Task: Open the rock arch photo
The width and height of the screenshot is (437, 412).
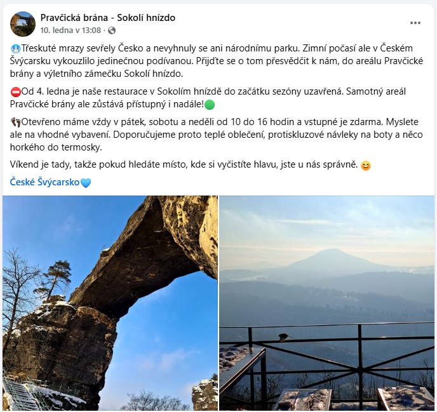Action: click(110, 303)
